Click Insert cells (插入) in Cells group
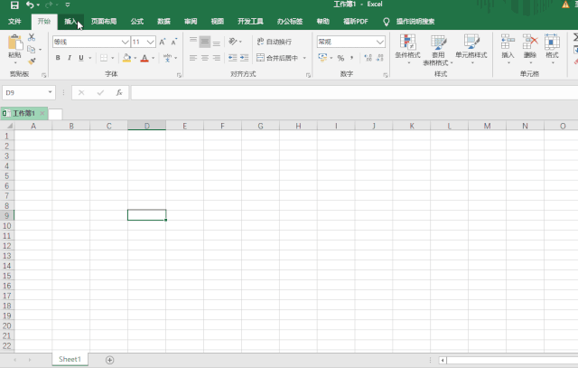The height and width of the screenshot is (368, 578). (508, 49)
